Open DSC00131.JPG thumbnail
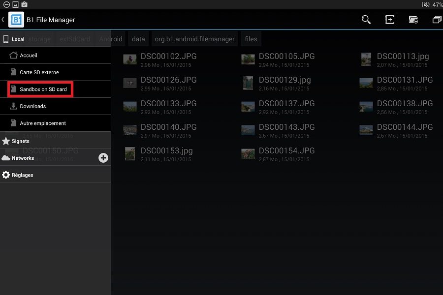This screenshot has width=443, height=295. (x=366, y=83)
